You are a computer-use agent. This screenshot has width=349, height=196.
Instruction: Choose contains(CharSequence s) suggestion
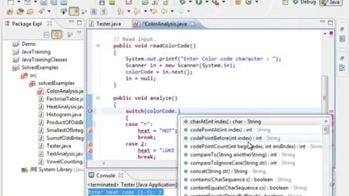[x=252, y=180]
